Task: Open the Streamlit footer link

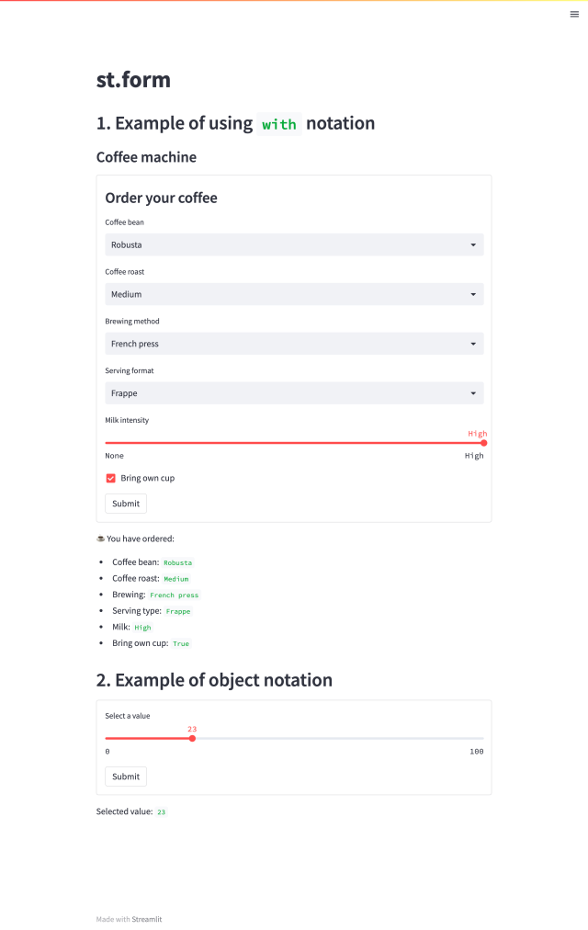Action: point(147,919)
